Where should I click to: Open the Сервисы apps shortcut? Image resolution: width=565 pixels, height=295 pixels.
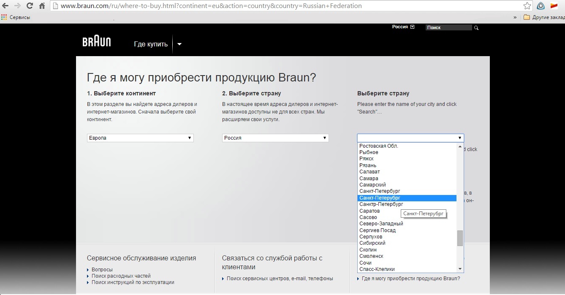[16, 17]
